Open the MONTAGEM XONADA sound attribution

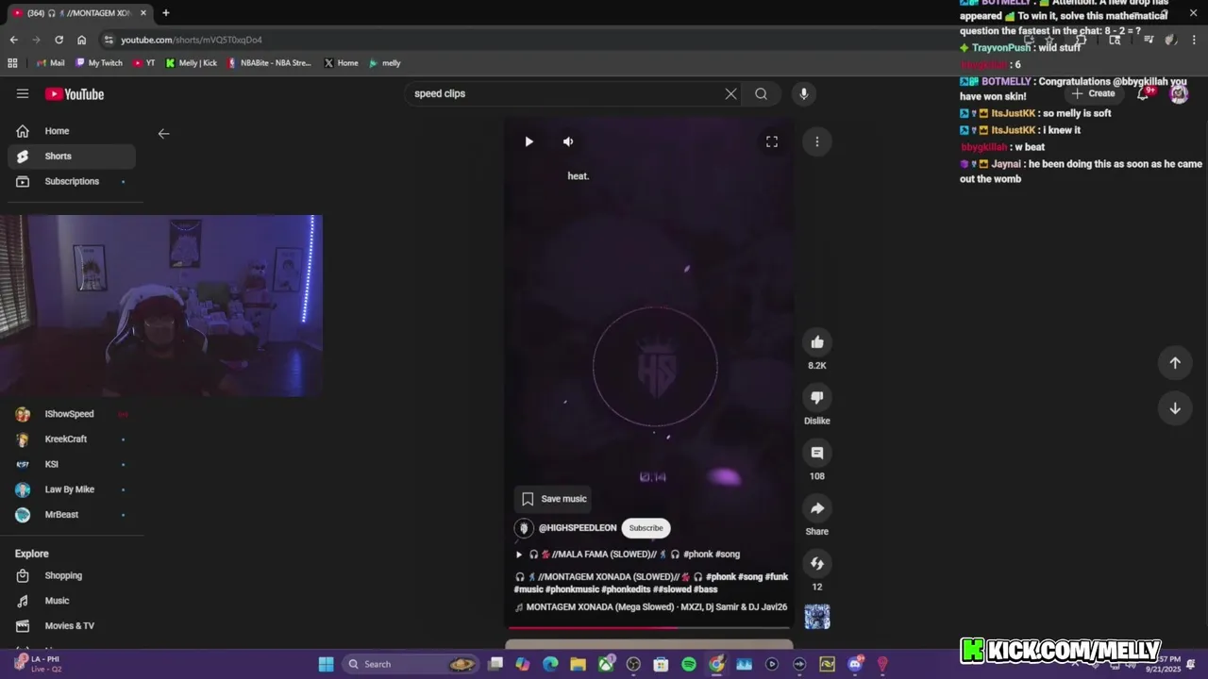pos(651,607)
